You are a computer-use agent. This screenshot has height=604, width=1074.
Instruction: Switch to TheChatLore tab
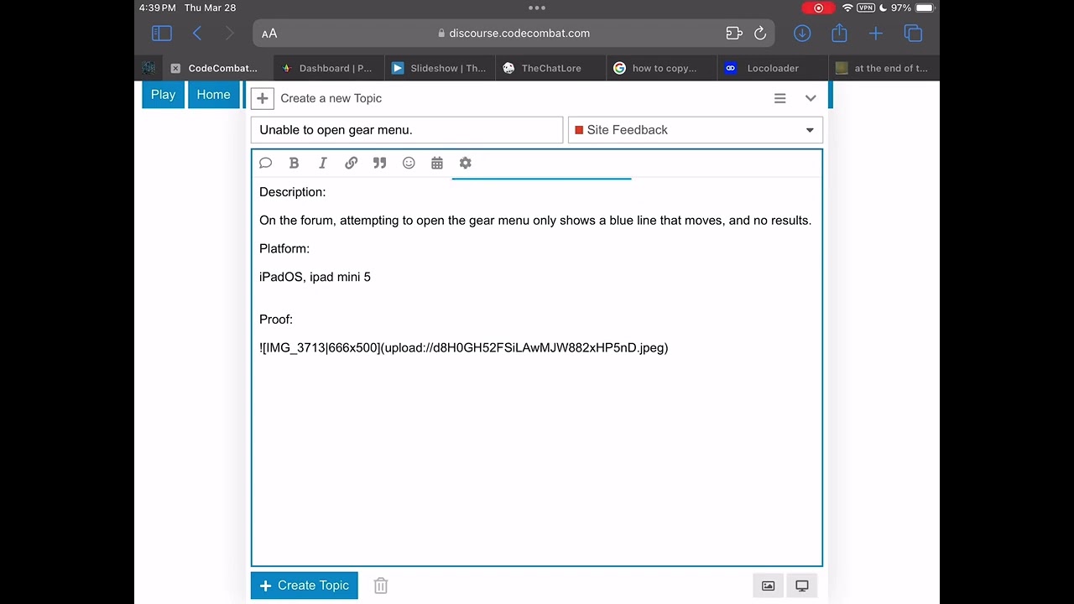[550, 69]
